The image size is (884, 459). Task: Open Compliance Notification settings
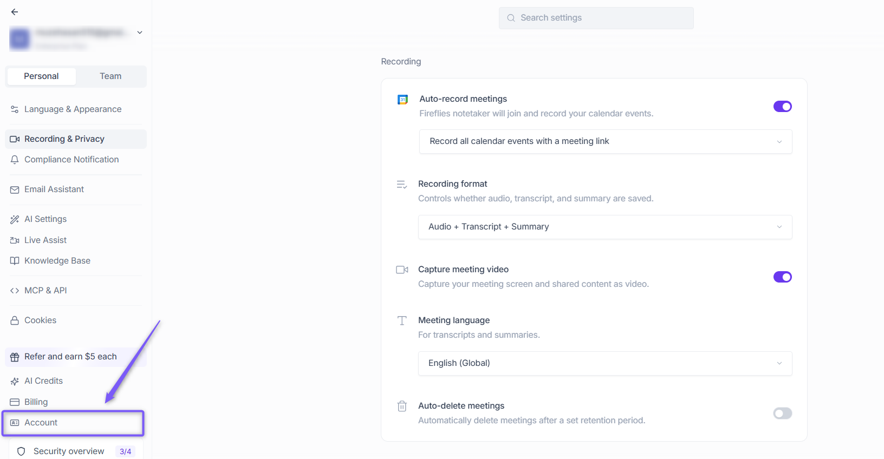tap(76, 160)
